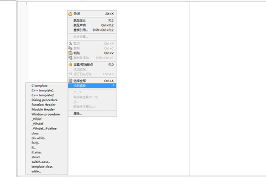Click the scissors icon for 剪切
Viewport: 266px width, 177px height.
[70, 44]
